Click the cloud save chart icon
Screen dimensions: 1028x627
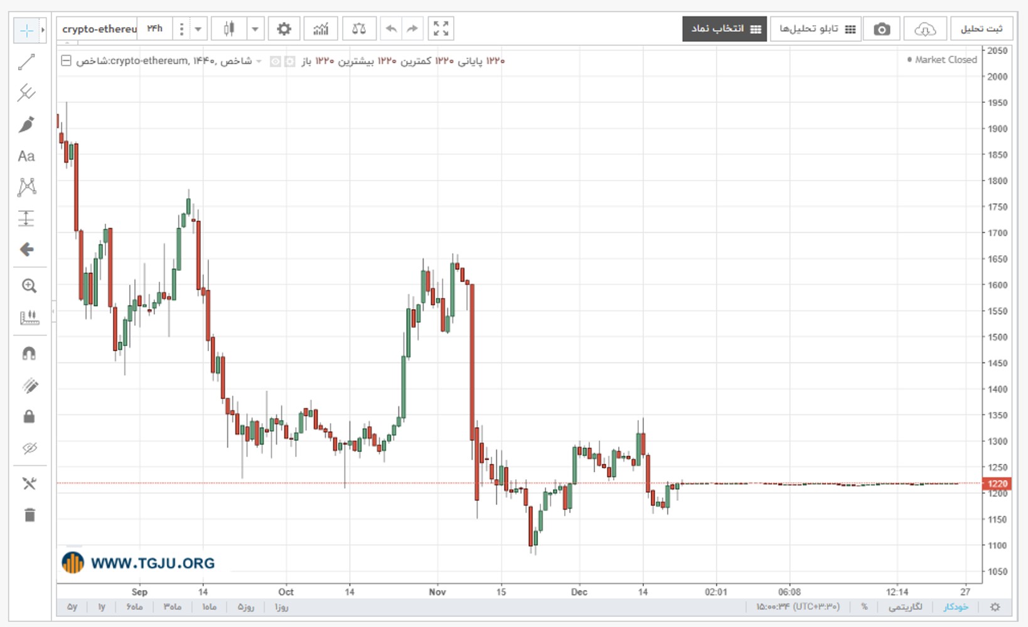925,29
